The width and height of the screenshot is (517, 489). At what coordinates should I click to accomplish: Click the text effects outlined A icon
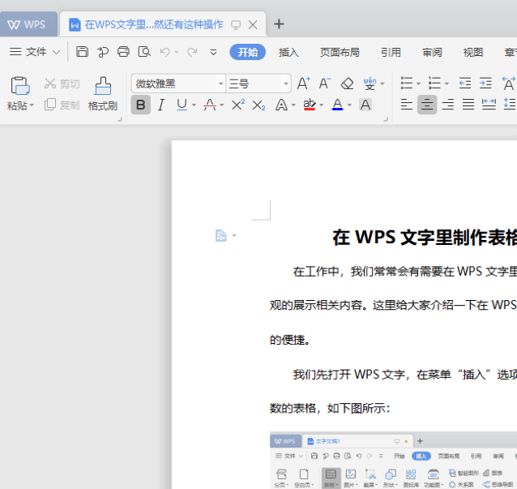281,105
